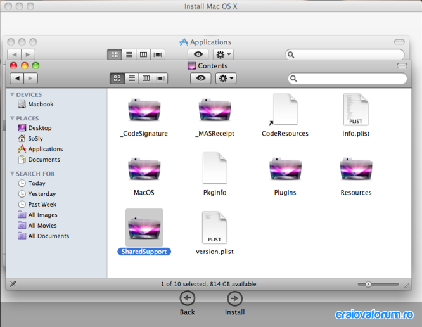Click the SharedSupport label

tap(144, 252)
